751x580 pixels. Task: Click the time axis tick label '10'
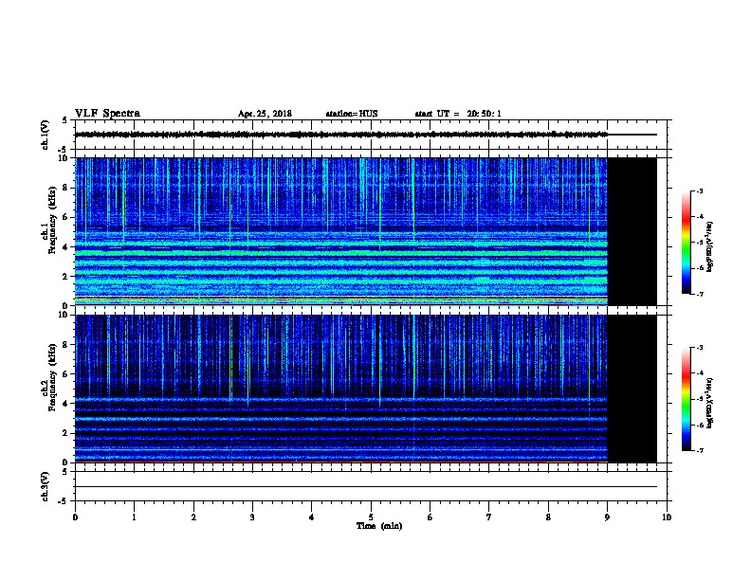667,517
